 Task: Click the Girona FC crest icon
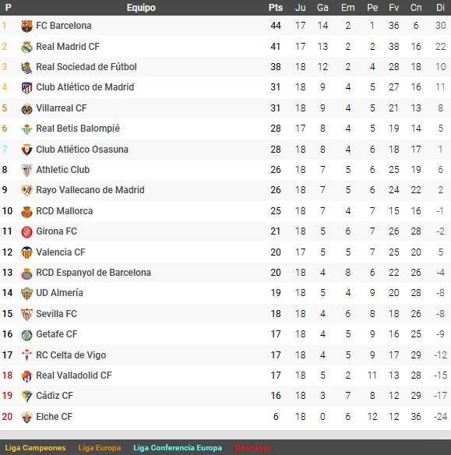coord(26,232)
